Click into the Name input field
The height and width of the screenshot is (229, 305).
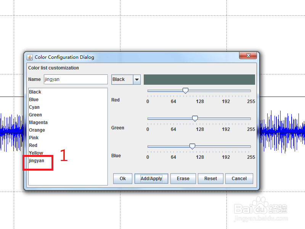click(76, 79)
